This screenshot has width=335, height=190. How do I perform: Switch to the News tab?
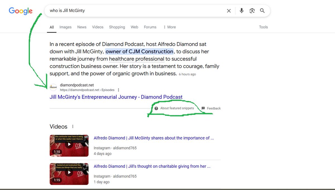click(x=82, y=27)
